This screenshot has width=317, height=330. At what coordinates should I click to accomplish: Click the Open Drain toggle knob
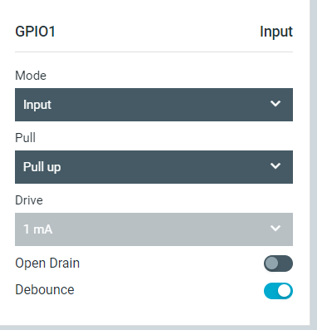271,264
